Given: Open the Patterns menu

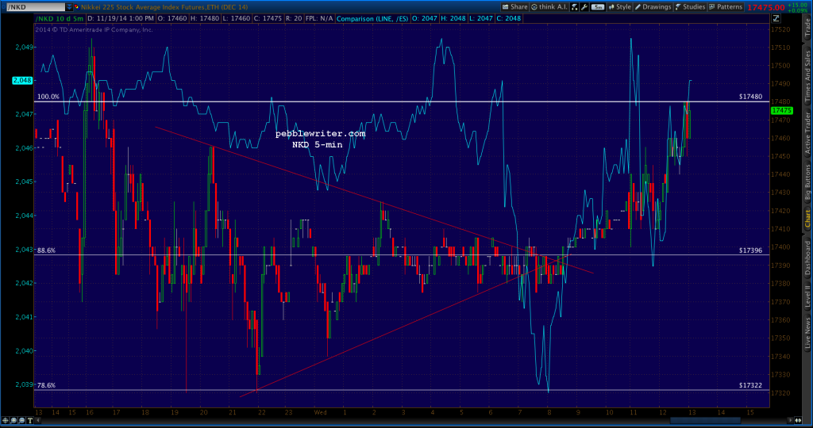Looking at the screenshot, I should [726, 7].
